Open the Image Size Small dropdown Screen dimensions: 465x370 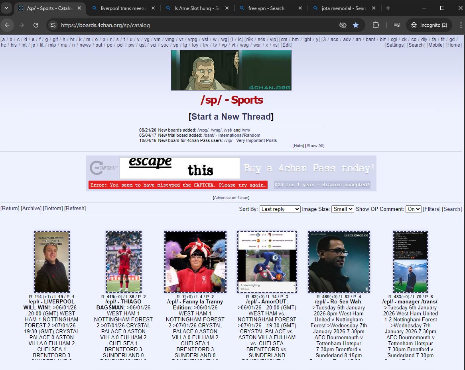tap(343, 209)
